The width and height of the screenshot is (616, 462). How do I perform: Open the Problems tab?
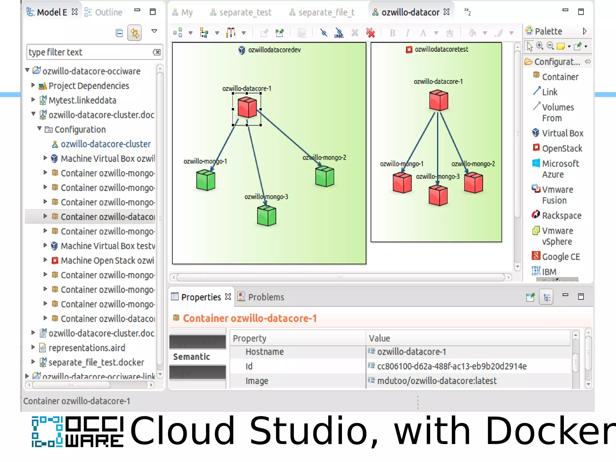(261, 297)
